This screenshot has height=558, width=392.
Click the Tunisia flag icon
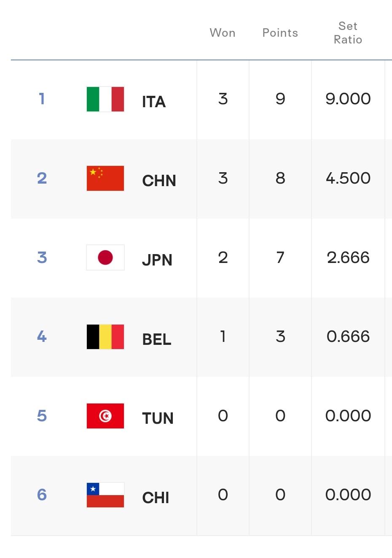pyautogui.click(x=105, y=416)
